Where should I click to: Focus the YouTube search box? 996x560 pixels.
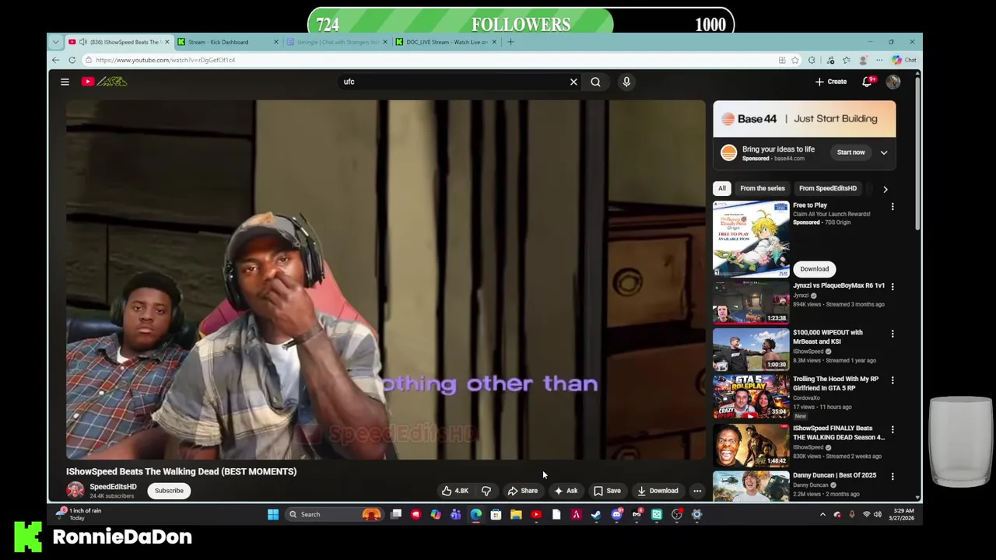[x=455, y=82]
